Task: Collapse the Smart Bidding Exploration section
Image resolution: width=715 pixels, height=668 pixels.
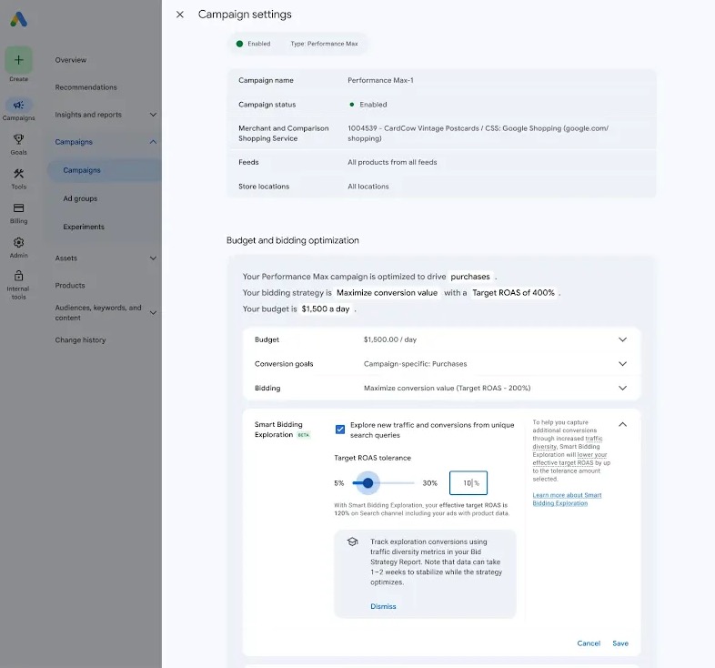Action: [x=622, y=424]
